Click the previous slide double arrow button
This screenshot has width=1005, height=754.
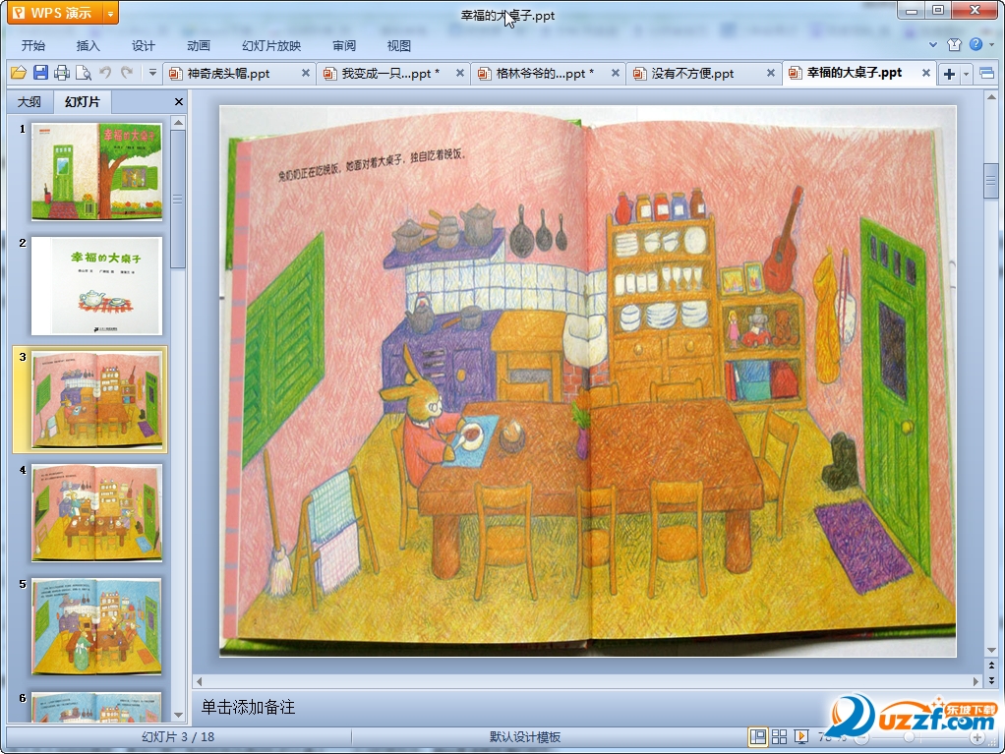click(991, 667)
